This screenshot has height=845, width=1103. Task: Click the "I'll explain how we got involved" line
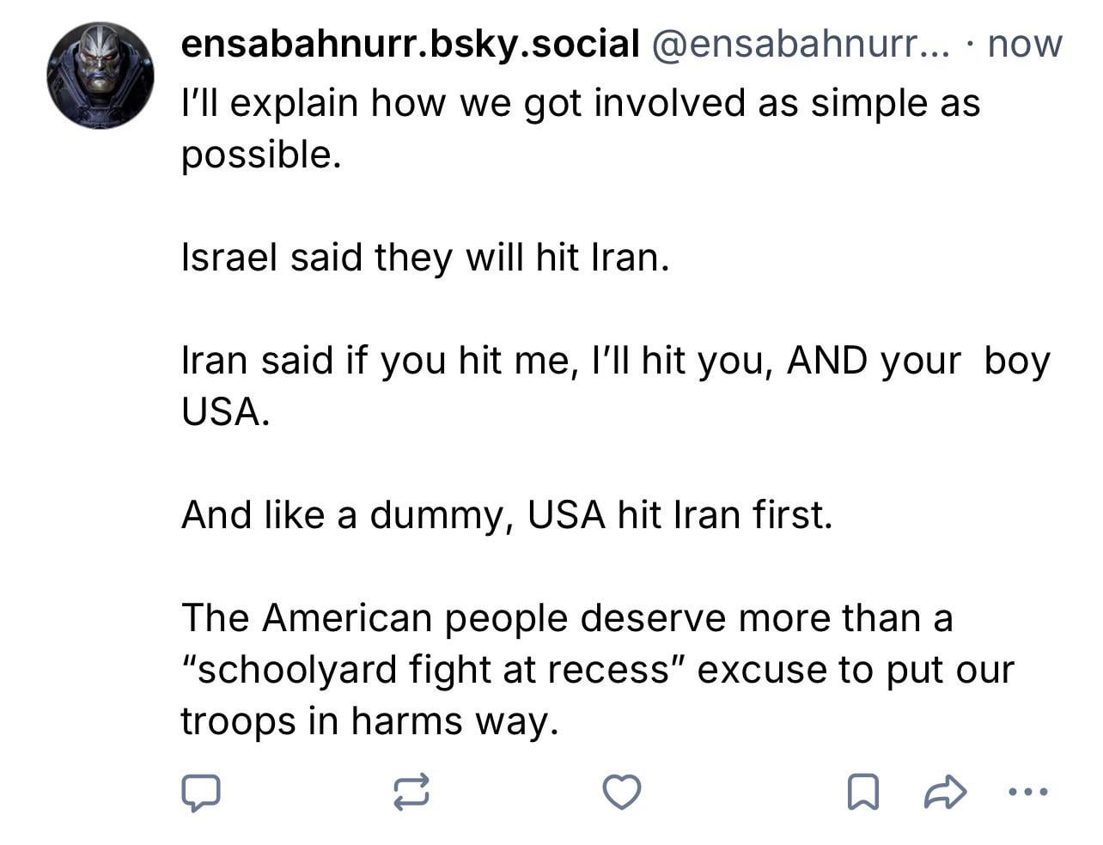click(x=580, y=103)
